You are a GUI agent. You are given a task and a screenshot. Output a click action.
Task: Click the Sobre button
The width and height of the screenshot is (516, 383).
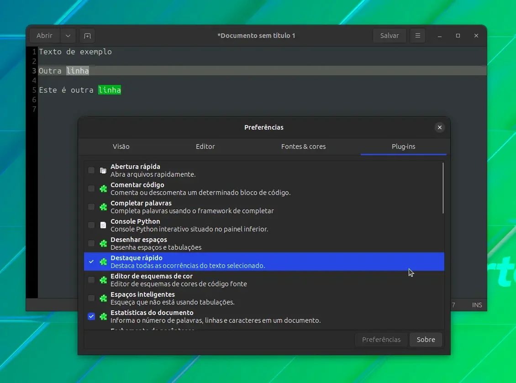point(426,340)
